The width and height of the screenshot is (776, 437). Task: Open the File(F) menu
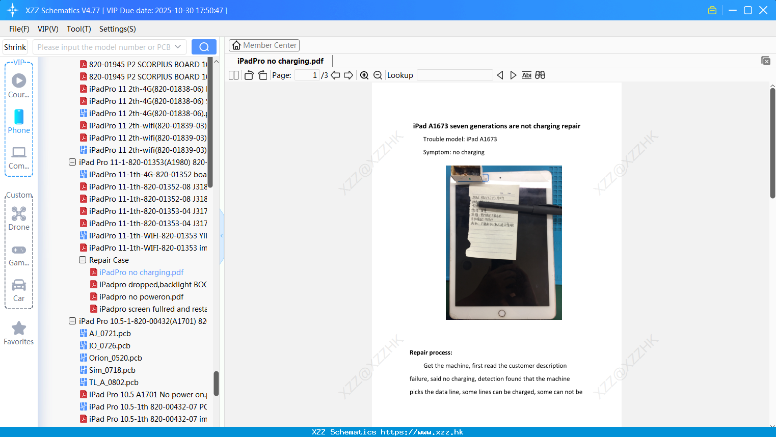coord(19,29)
